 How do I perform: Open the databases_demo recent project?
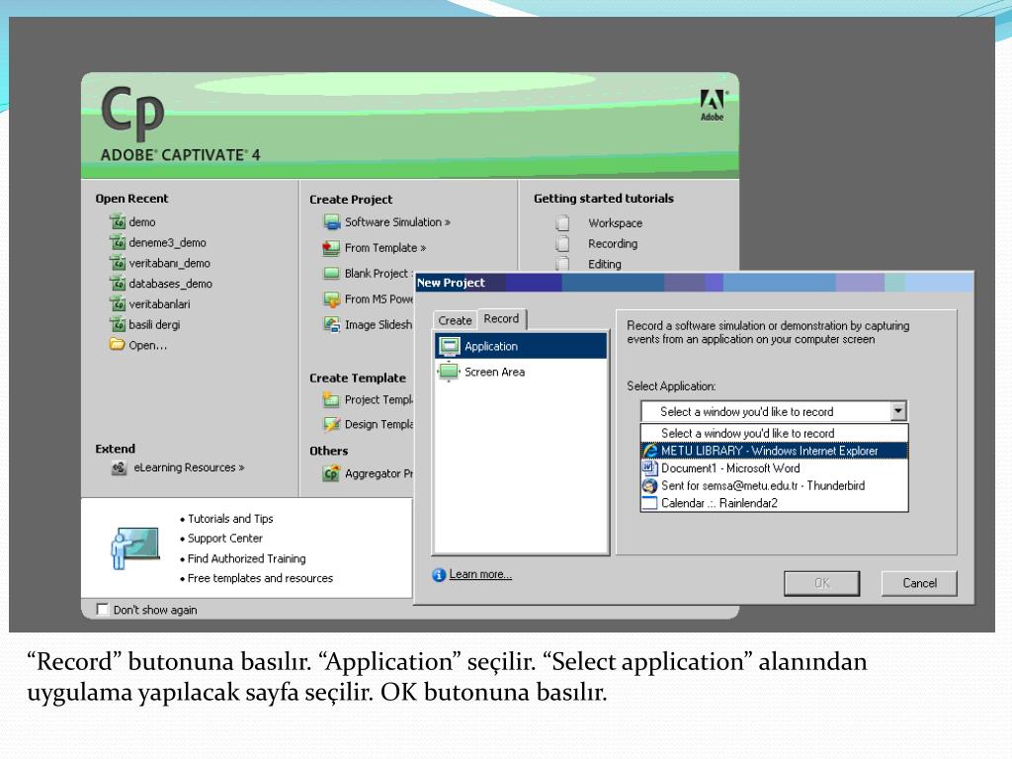pyautogui.click(x=170, y=284)
